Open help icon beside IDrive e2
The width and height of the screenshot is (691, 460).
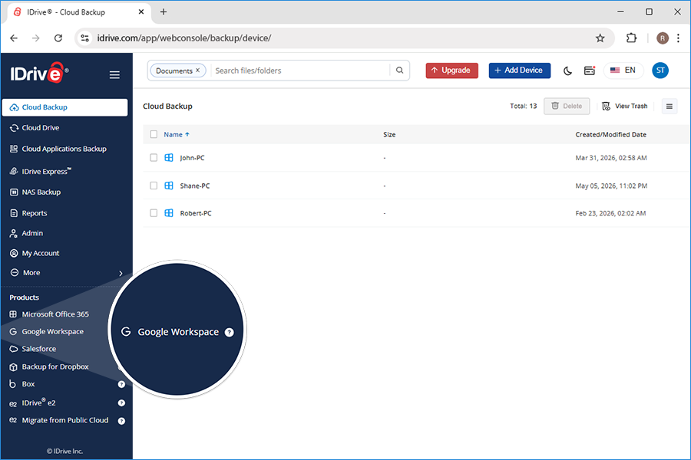coord(121,402)
